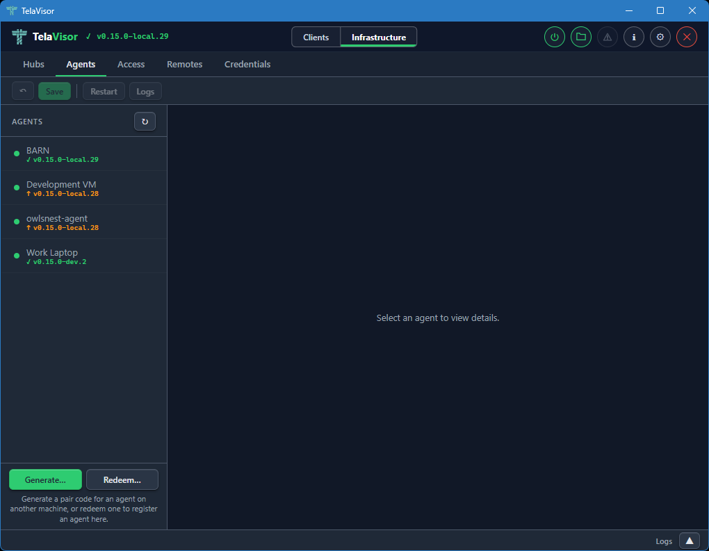Select the Development VM agent

pyautogui.click(x=83, y=188)
